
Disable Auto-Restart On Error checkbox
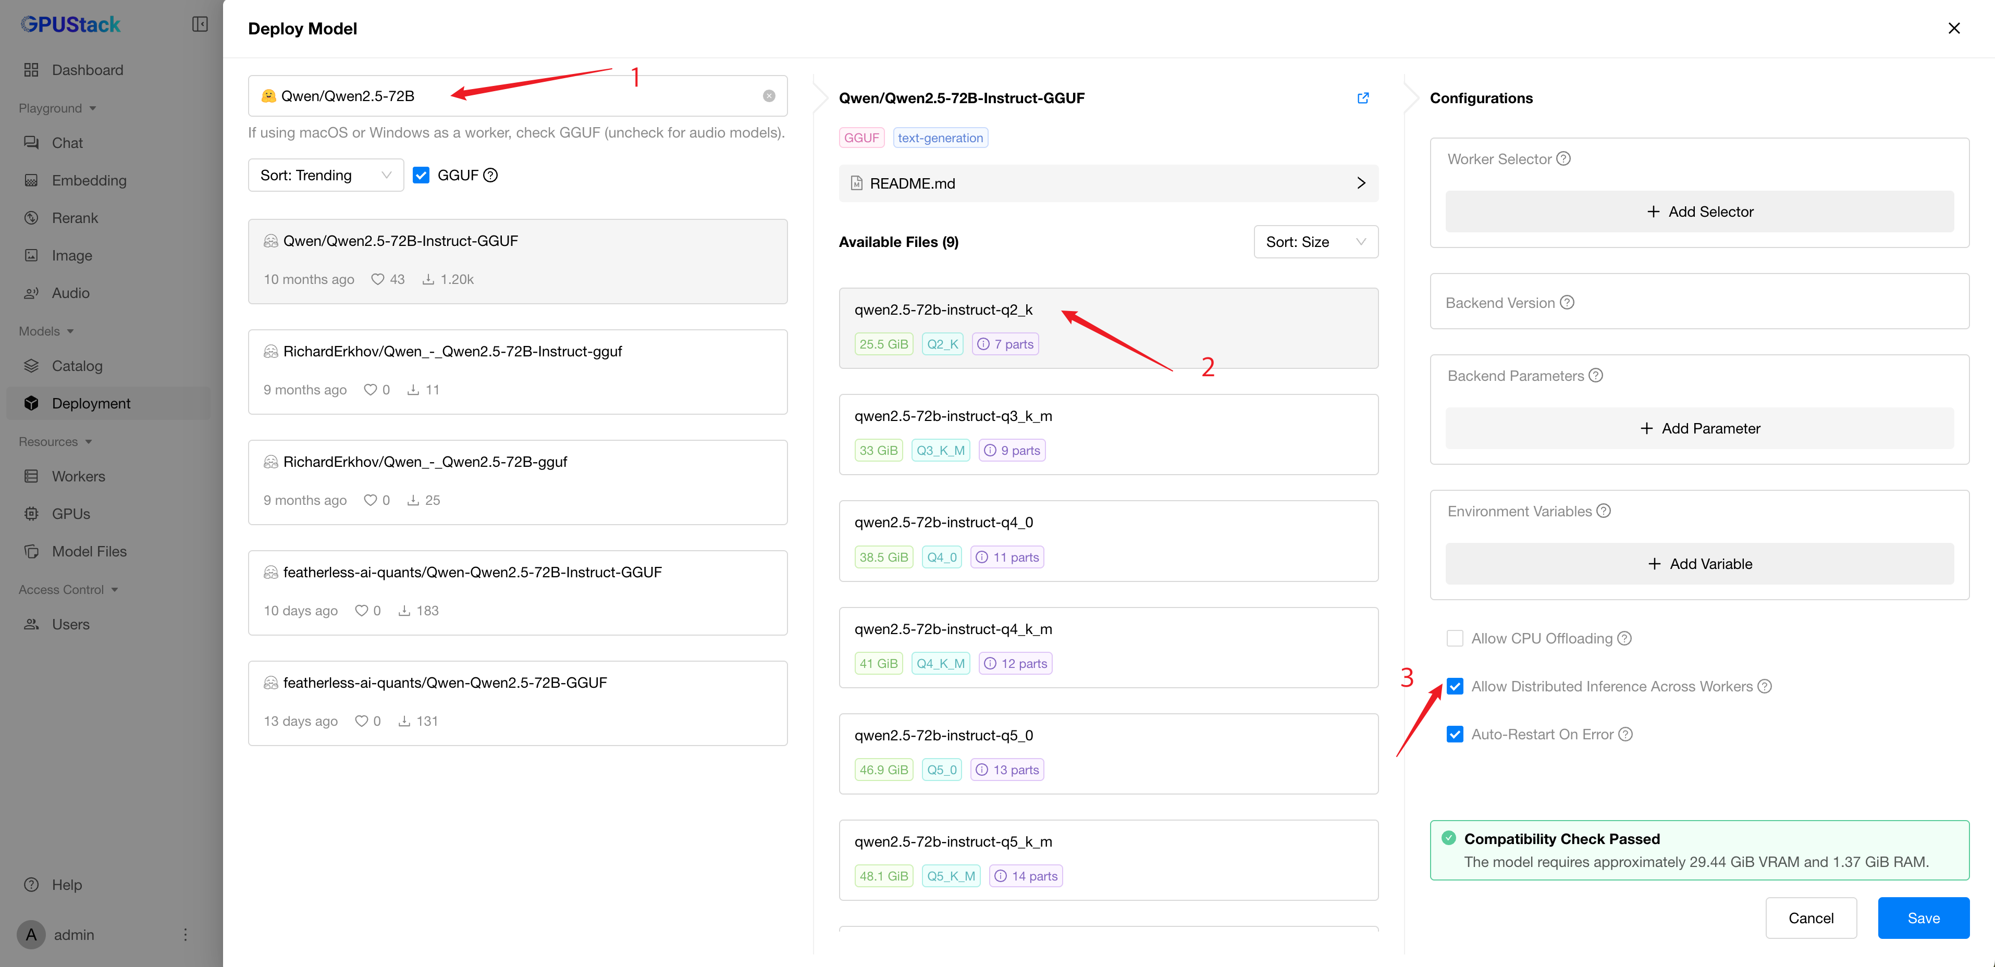[1455, 734]
